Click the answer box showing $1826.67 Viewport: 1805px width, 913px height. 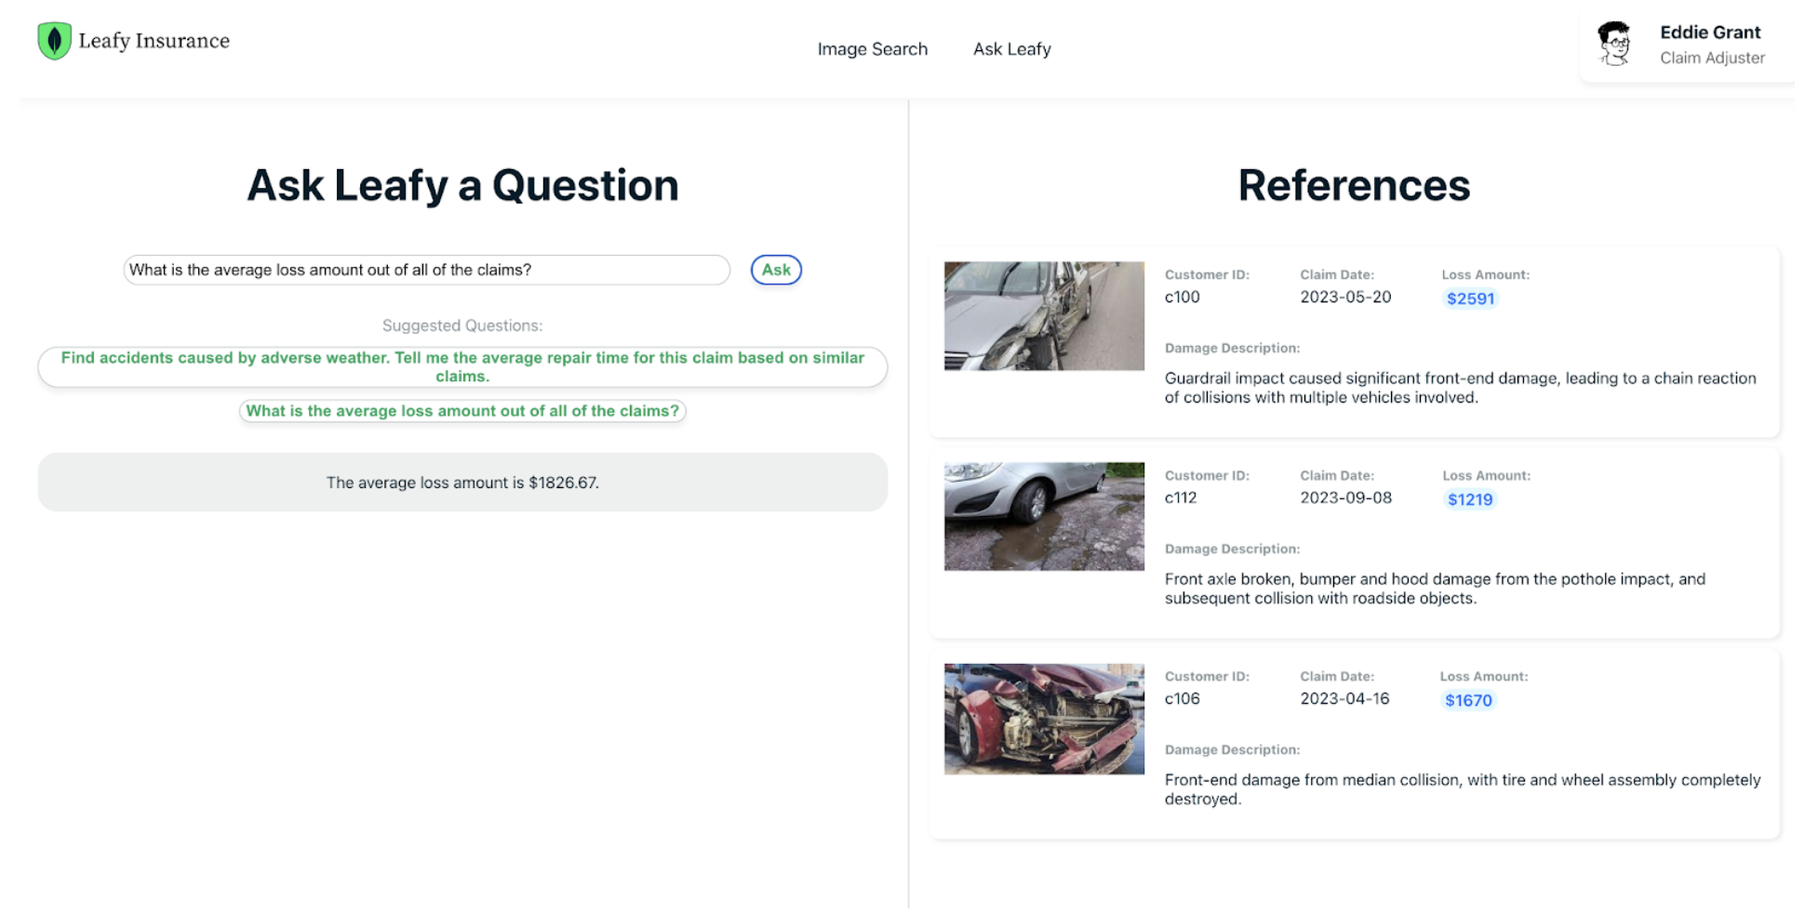click(462, 482)
